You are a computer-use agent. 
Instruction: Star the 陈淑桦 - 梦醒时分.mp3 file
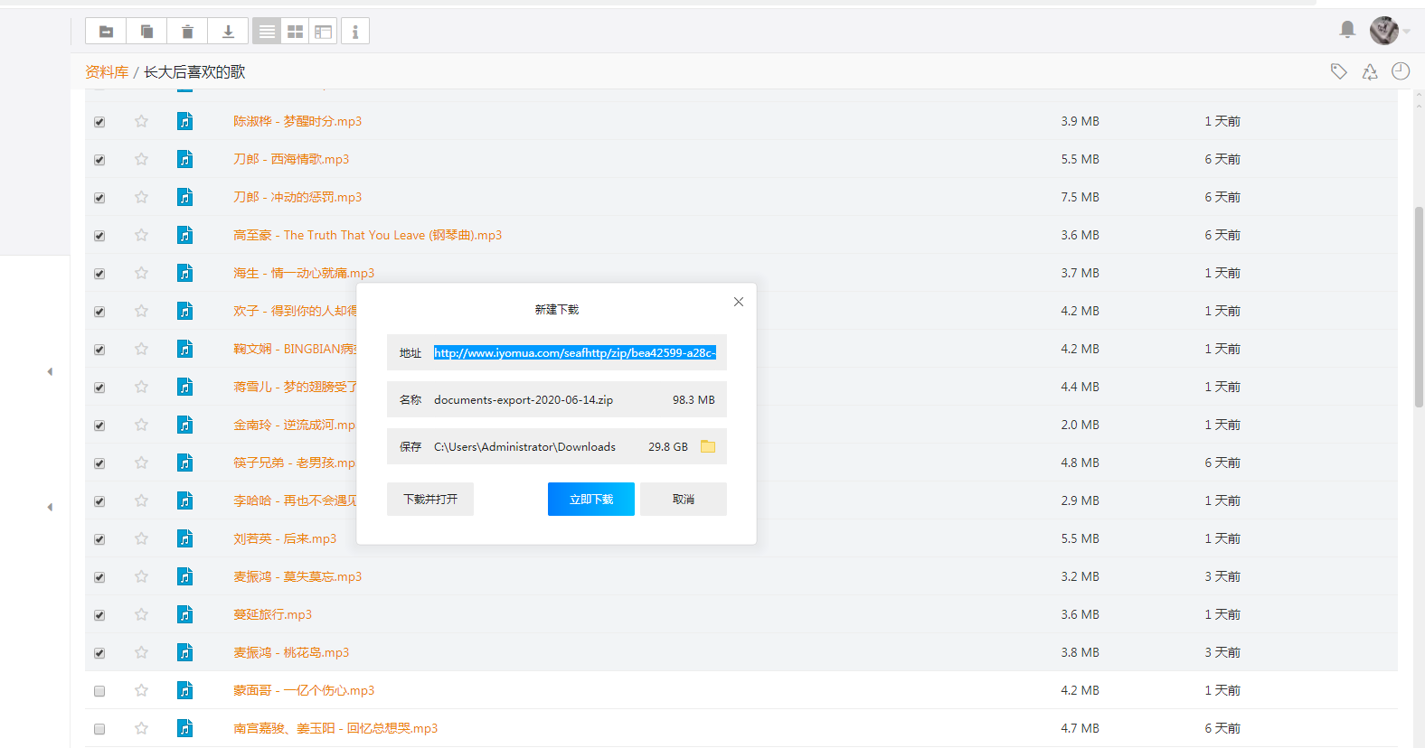(141, 121)
